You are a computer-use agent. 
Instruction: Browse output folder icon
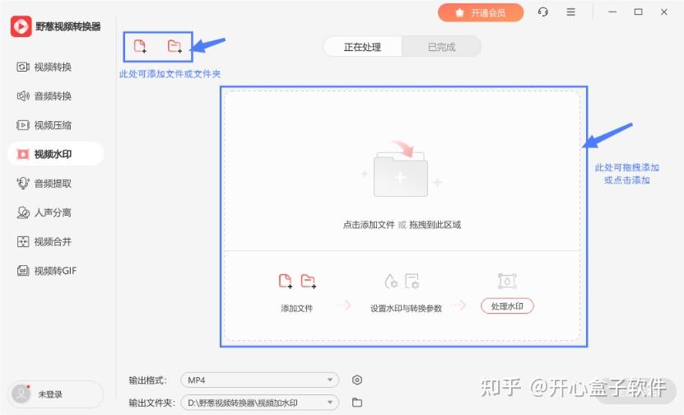[x=357, y=403]
